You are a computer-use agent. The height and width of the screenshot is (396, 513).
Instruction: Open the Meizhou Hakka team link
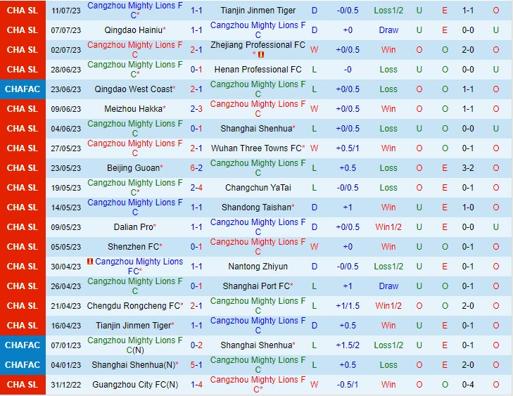coord(133,109)
